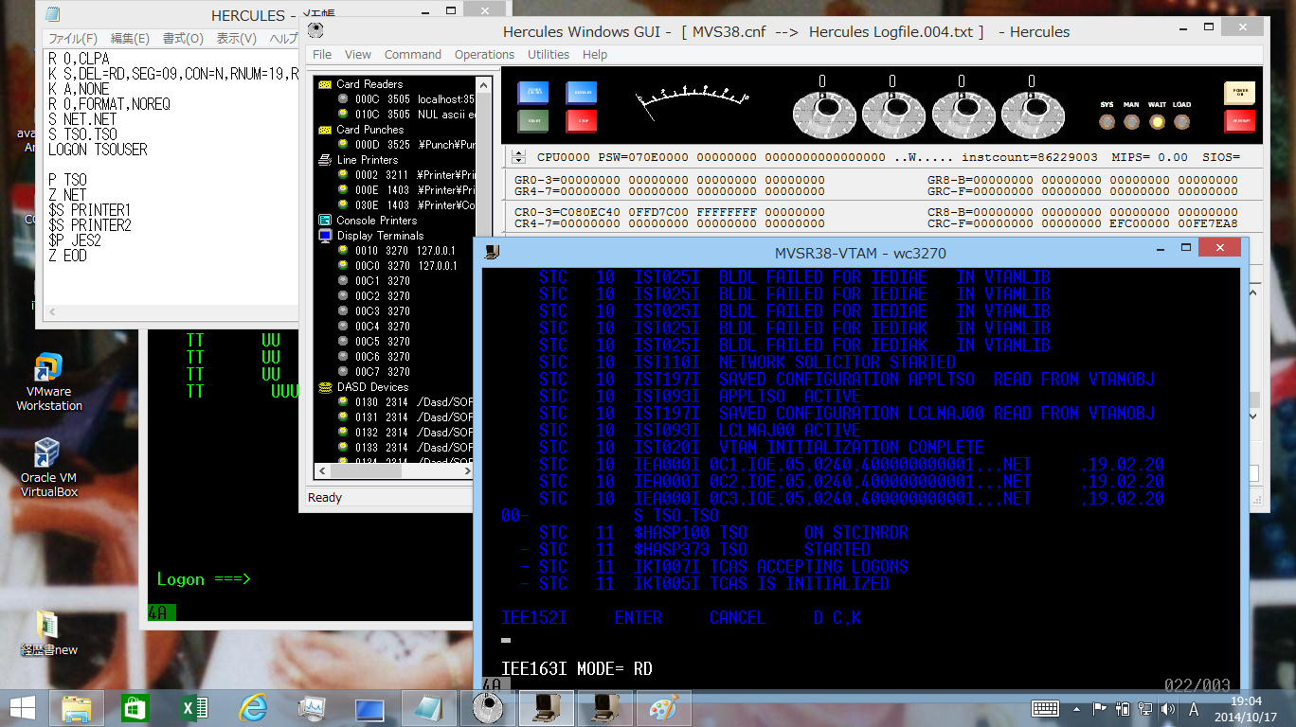
Task: Open the View menu in Hercules GUI
Action: tap(358, 54)
